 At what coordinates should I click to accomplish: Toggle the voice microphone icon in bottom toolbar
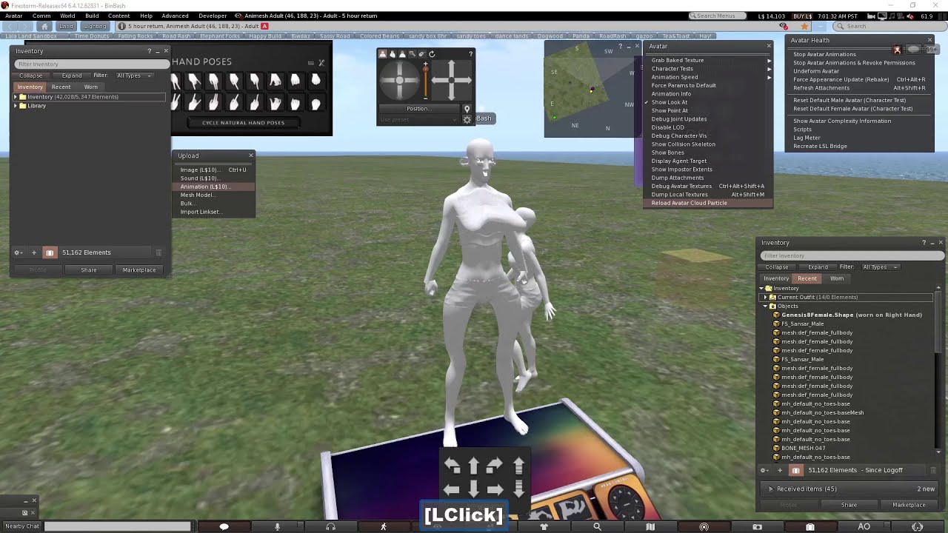pyautogui.click(x=277, y=526)
